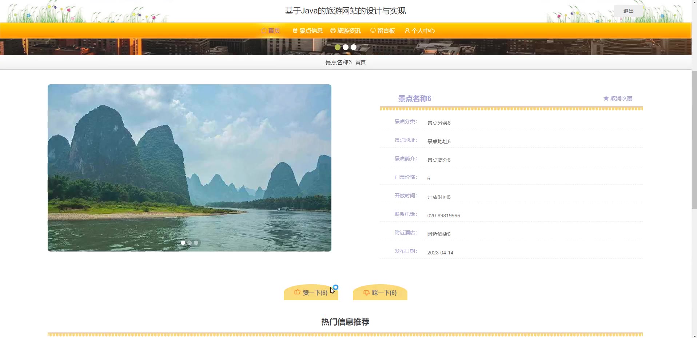Open the 个人中心 menu item

pos(420,31)
